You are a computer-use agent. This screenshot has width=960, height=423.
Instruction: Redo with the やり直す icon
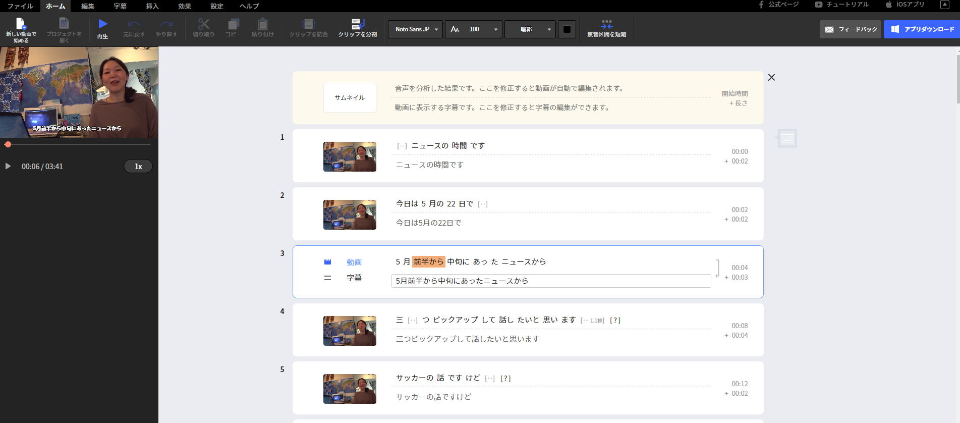coord(166,24)
